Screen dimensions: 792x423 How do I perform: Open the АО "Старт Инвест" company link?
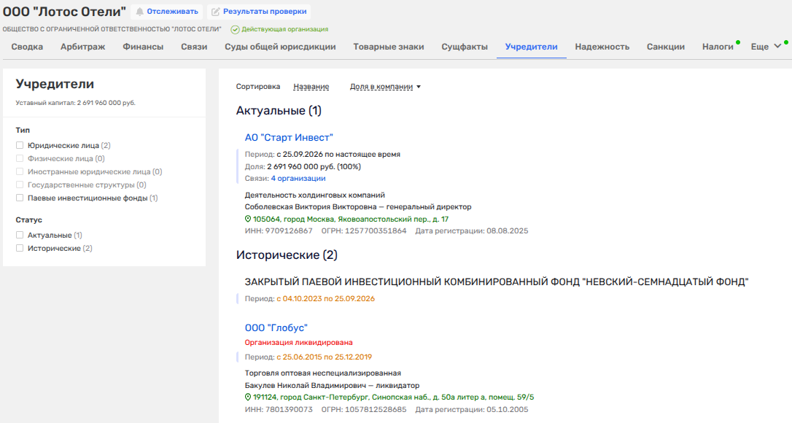pyautogui.click(x=289, y=137)
